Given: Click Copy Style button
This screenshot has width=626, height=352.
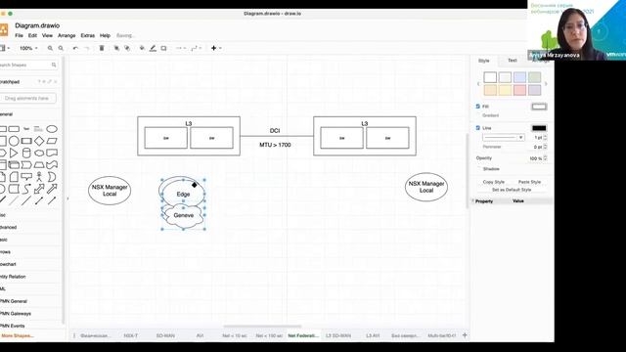Looking at the screenshot, I should tap(494, 182).
